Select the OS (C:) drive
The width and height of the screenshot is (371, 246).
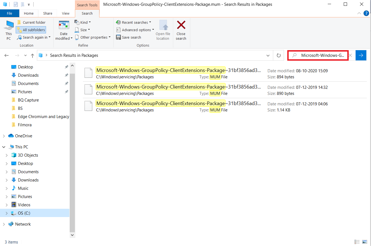(24, 213)
